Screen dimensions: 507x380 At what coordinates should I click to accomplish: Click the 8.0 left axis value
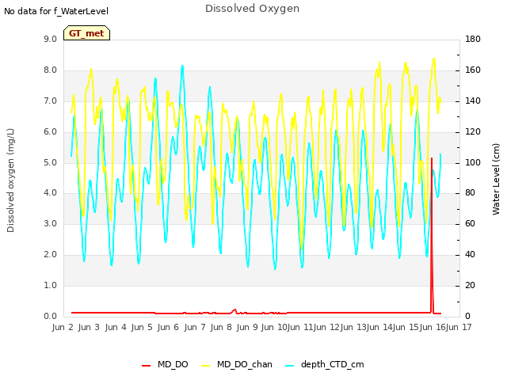(50, 70)
